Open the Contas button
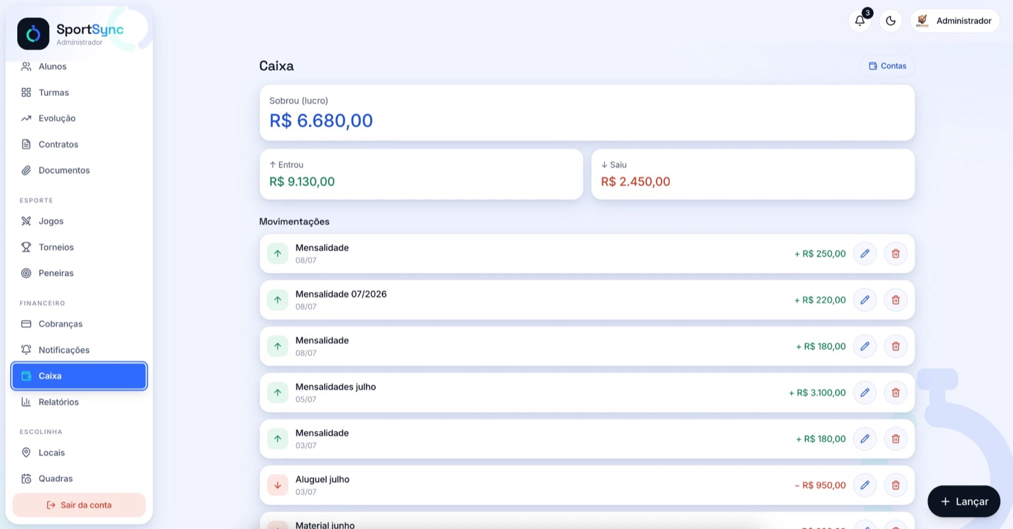Screen dimensions: 1013x529 tap(888, 66)
